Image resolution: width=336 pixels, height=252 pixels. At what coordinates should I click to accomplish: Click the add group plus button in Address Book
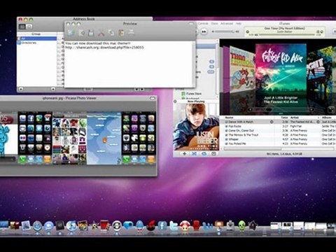point(21,89)
